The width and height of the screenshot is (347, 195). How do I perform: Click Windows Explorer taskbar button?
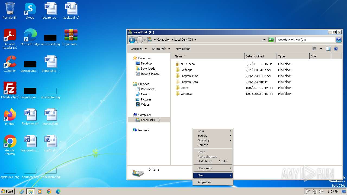click(31, 191)
